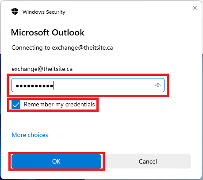This screenshot has width=203, height=180.
Task: Select the Microsoft Outlook heading
Action: [x=48, y=32]
